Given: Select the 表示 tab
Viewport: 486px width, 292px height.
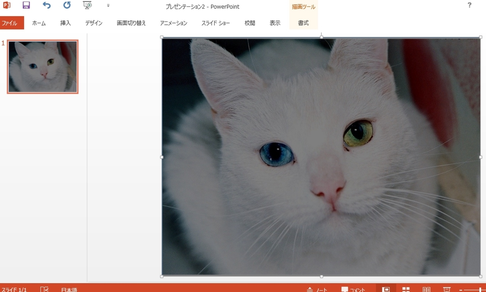Looking at the screenshot, I should (x=275, y=23).
